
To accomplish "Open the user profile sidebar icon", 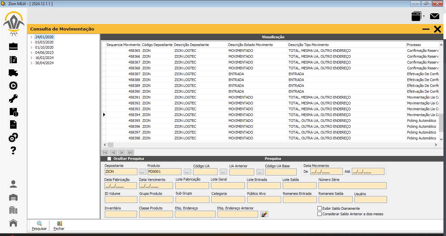I will 13,184.
